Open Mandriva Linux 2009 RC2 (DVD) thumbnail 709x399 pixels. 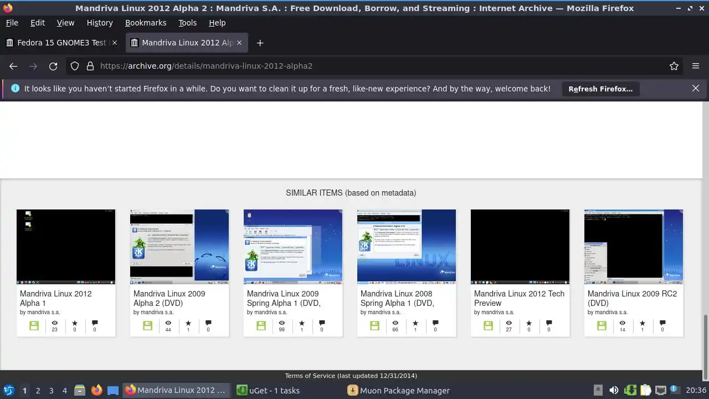coord(634,247)
